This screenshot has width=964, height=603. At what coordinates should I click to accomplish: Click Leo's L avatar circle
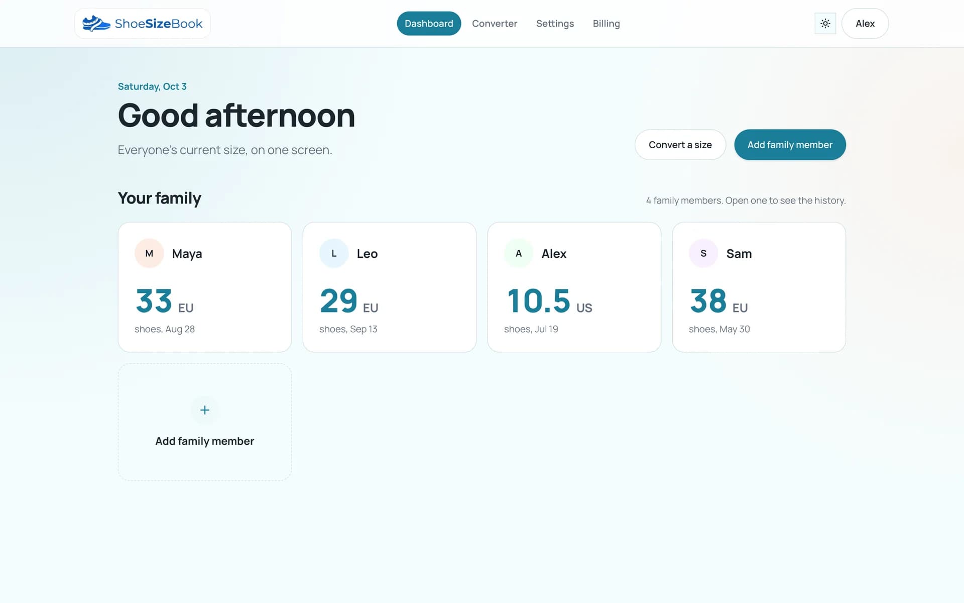(x=334, y=253)
